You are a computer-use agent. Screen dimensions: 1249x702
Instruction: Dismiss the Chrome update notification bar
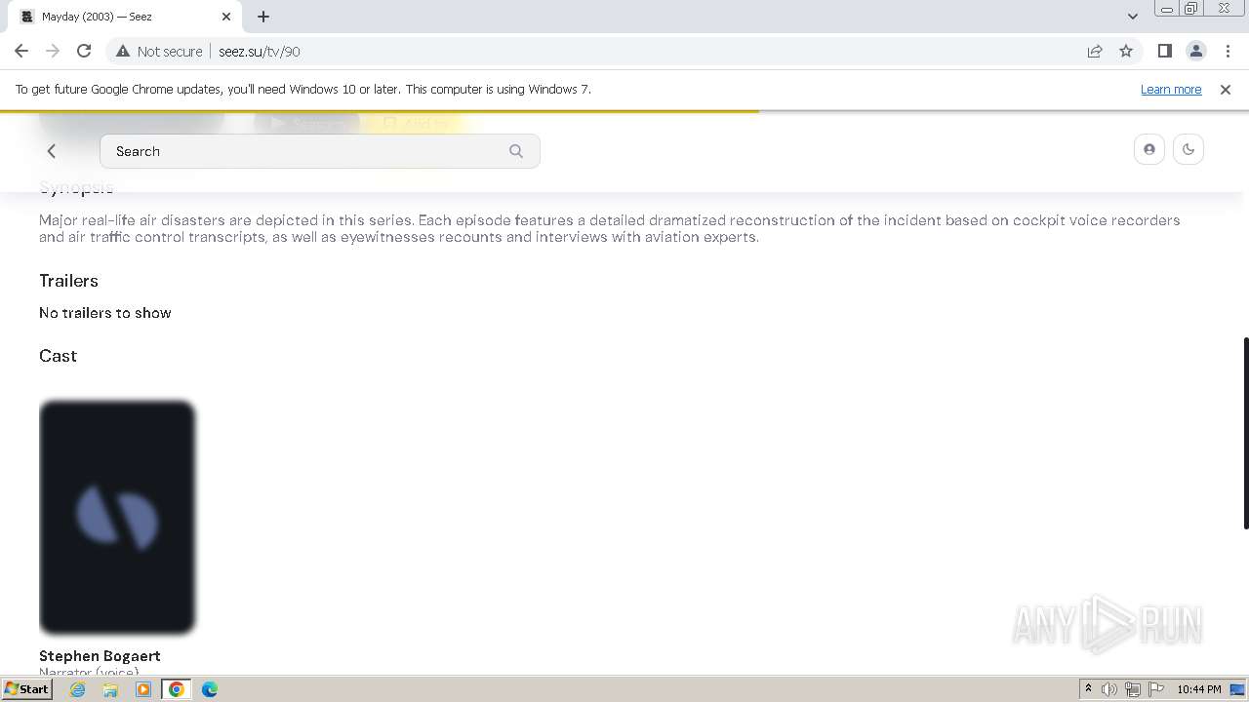(x=1226, y=89)
